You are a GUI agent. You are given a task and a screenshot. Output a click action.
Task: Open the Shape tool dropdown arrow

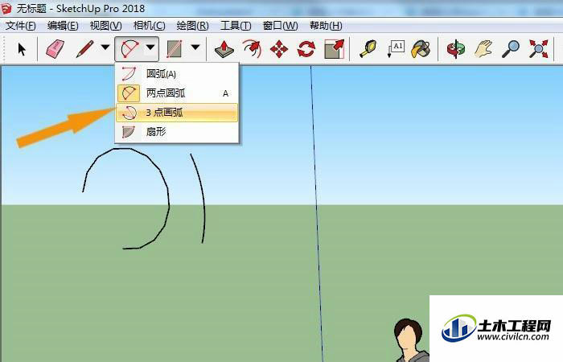coord(195,47)
